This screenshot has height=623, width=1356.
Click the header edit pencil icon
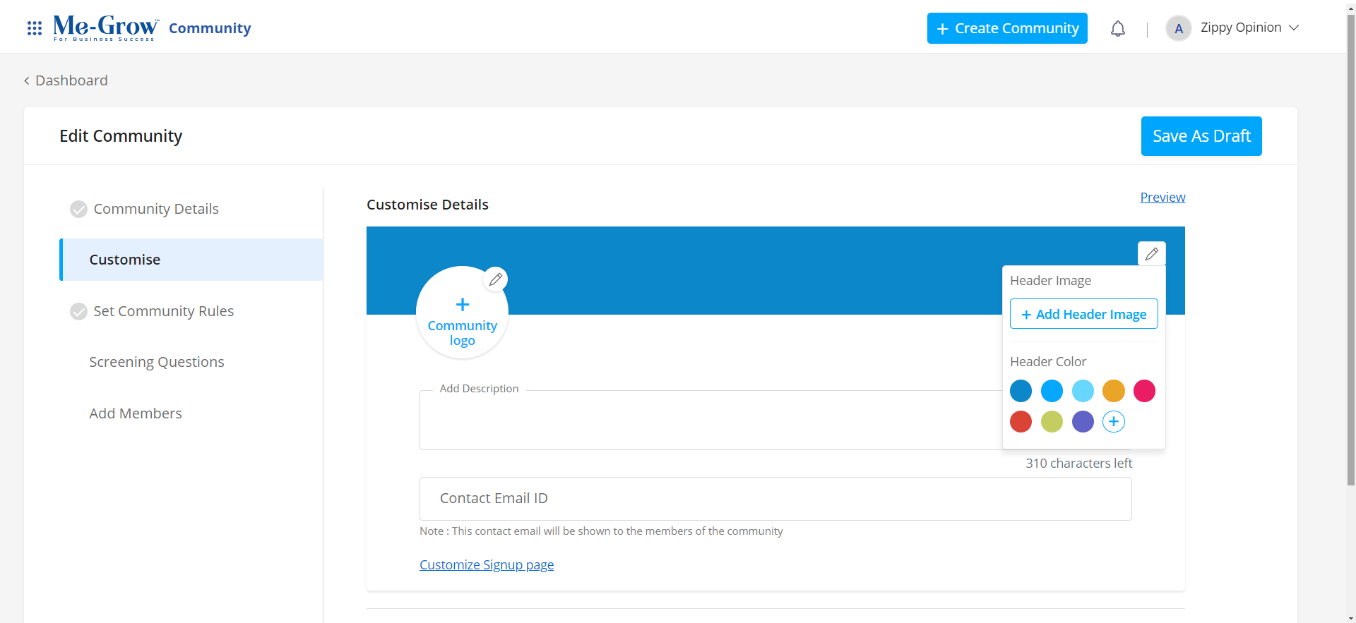tap(1151, 254)
